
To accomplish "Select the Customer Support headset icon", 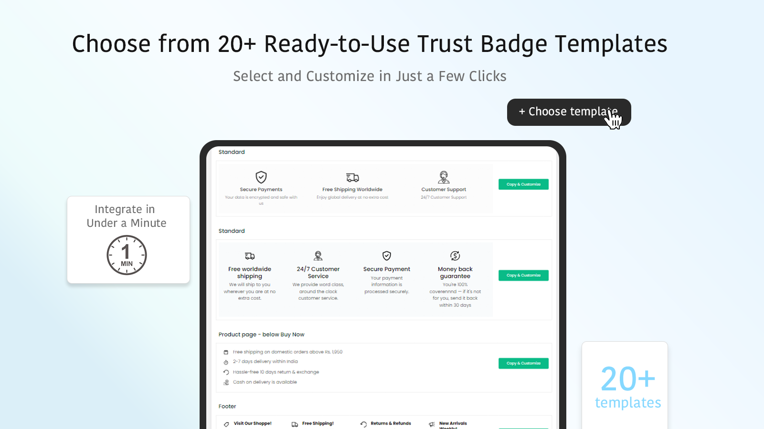I will (x=444, y=177).
